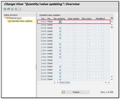
Task: Click the 1200 valuation area cell
Action: coord(44,51)
